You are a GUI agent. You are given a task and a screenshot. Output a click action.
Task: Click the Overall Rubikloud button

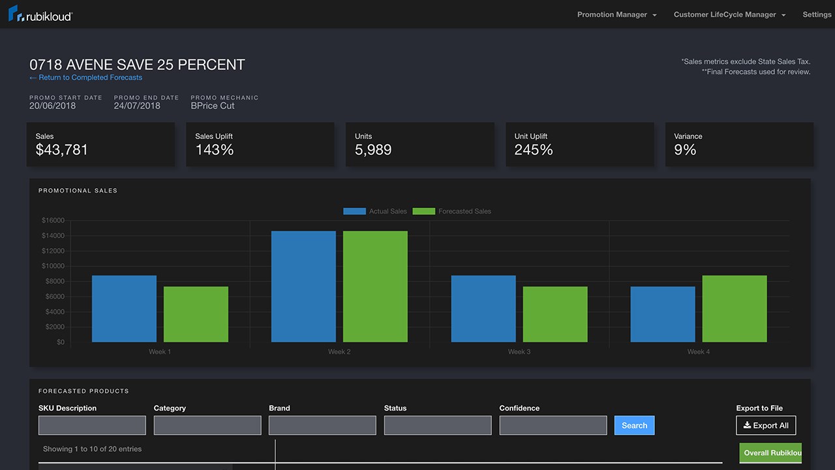click(770, 453)
